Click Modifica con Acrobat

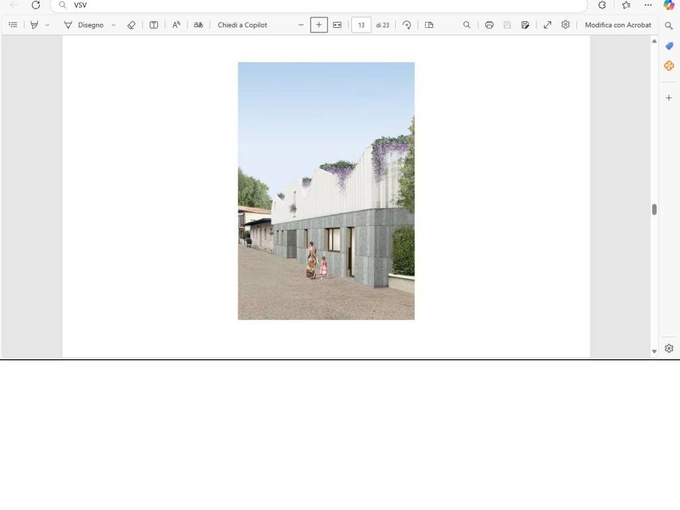click(618, 25)
